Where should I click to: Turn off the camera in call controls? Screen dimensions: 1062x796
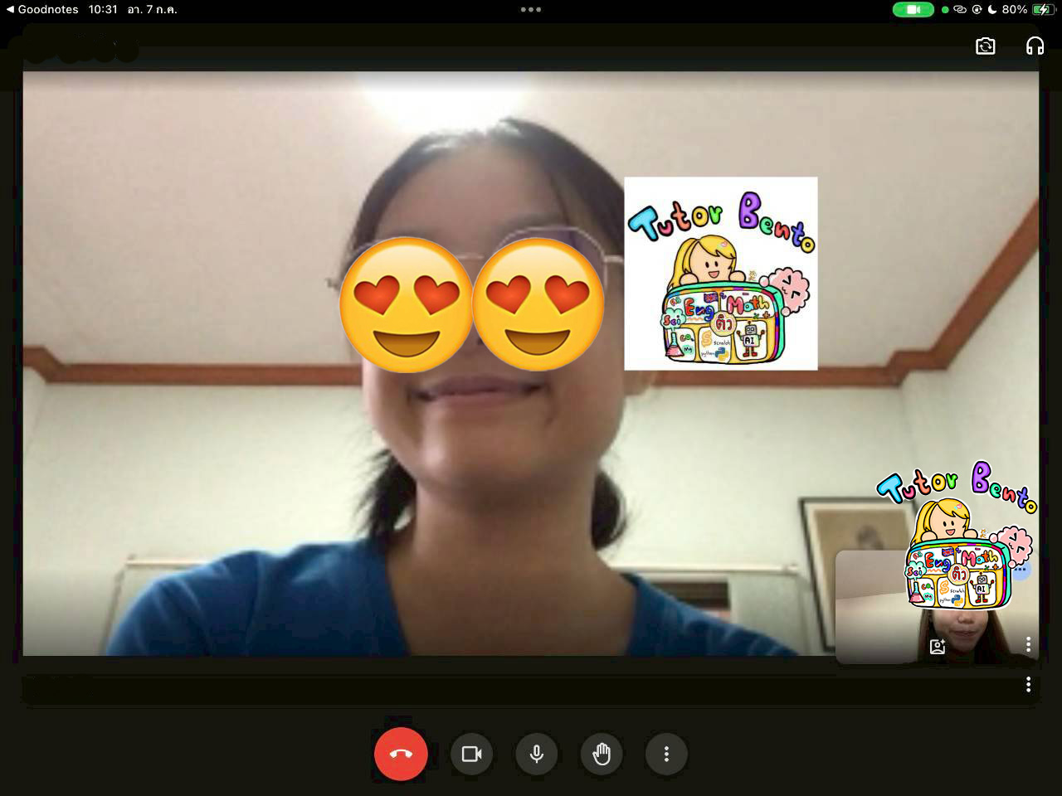click(471, 754)
